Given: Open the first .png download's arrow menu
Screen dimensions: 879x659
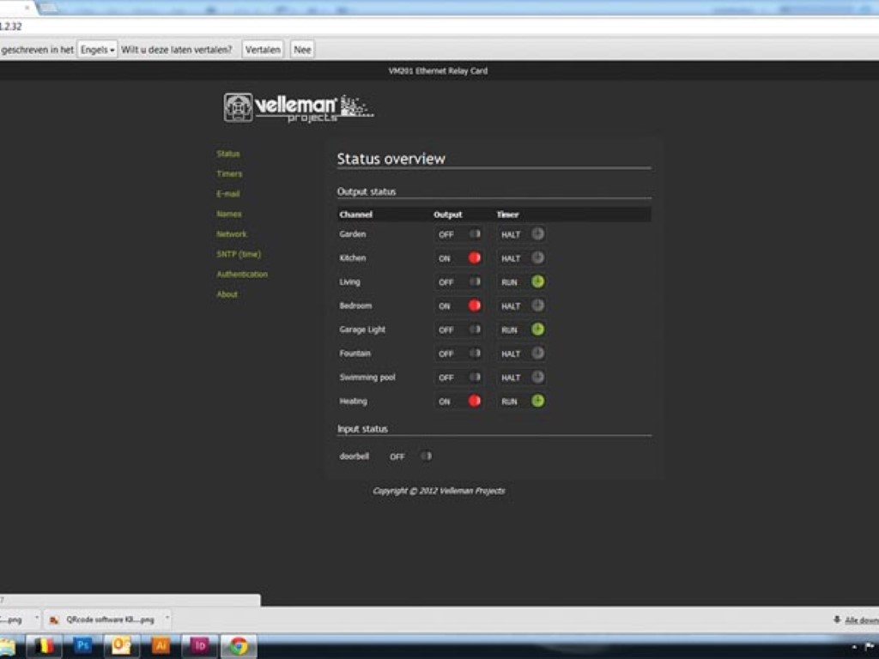Looking at the screenshot, I should [36, 619].
